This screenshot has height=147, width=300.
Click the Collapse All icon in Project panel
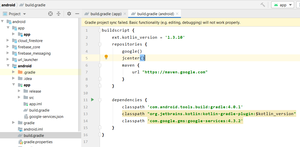pyautogui.click(x=59, y=14)
